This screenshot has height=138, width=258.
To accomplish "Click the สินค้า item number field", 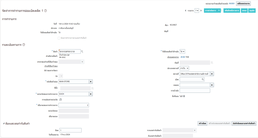I will click(x=70, y=51).
